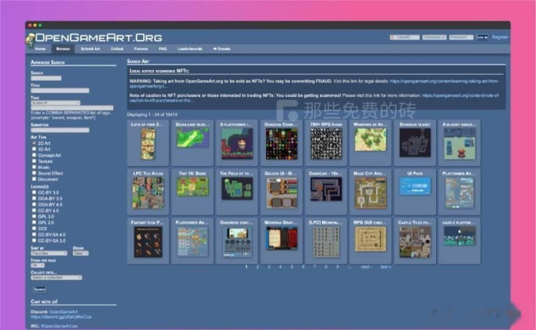Viewport: 536px width, 330px height.
Task: Open the Submit Art tab
Action: click(90, 49)
